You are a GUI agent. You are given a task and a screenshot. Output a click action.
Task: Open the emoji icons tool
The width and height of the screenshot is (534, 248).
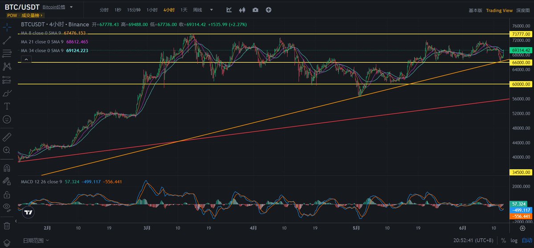[x=7, y=119]
